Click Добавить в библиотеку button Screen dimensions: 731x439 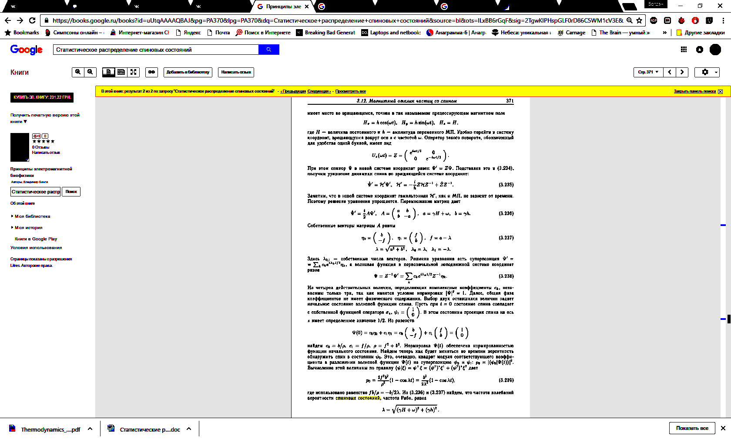pos(188,72)
